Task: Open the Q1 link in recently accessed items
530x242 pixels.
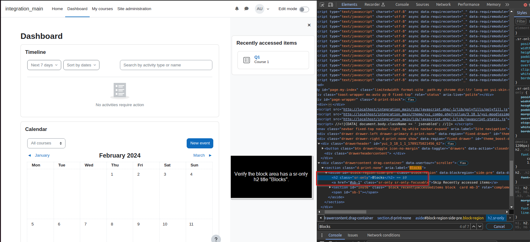Action: (257, 57)
